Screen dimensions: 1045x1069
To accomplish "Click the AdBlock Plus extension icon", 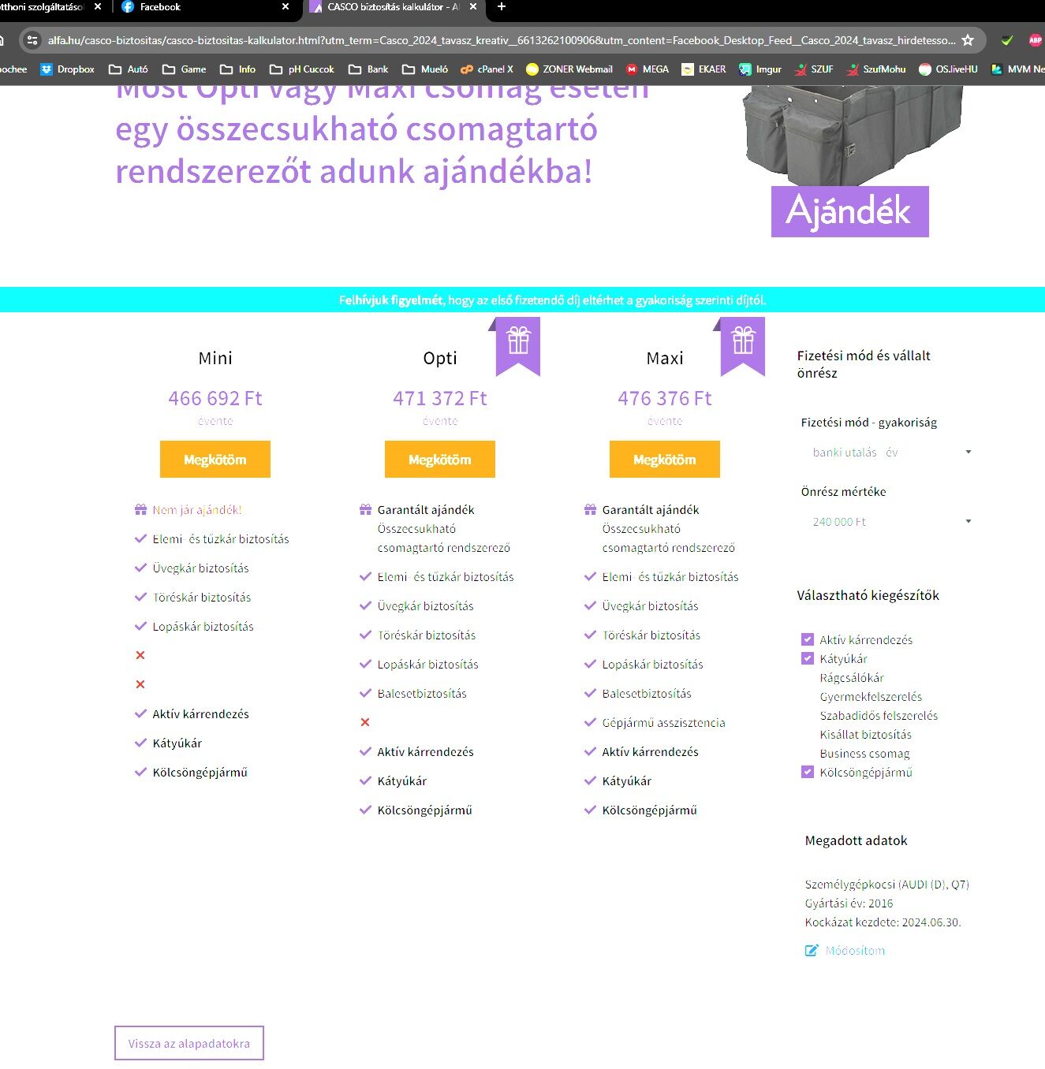I will pos(1035,40).
